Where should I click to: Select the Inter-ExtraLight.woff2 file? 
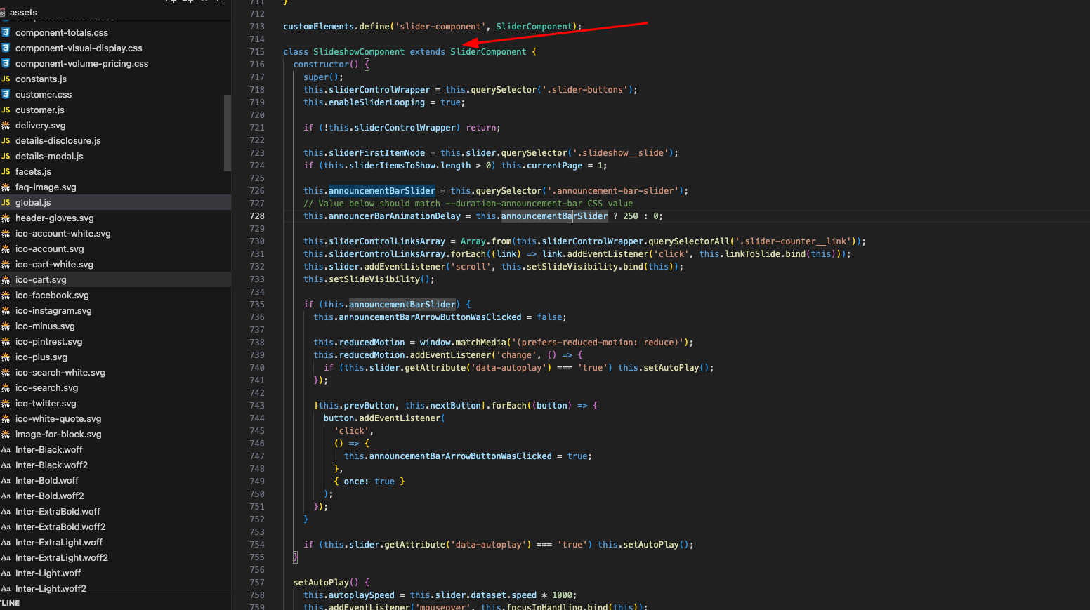[x=62, y=558]
